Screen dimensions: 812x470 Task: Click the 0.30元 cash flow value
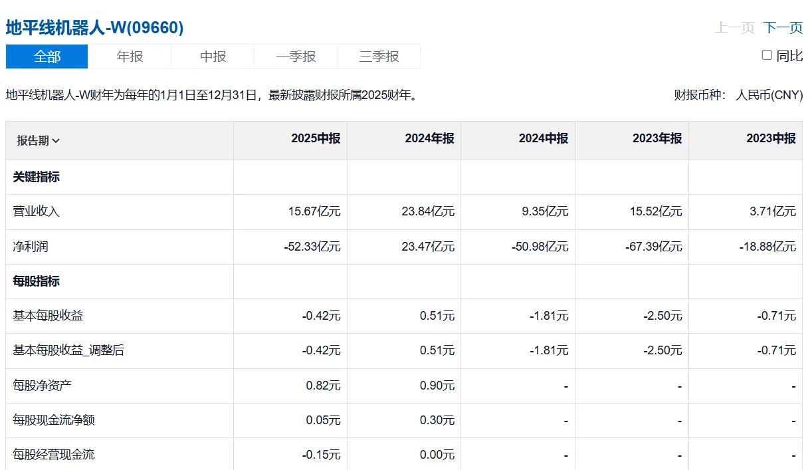[437, 420]
